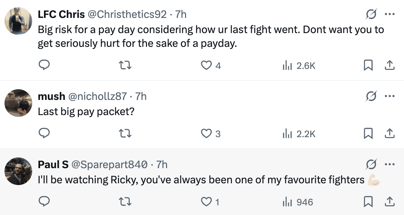404x215 pixels.
Task: Open more options for mush's tweet
Action: click(389, 96)
